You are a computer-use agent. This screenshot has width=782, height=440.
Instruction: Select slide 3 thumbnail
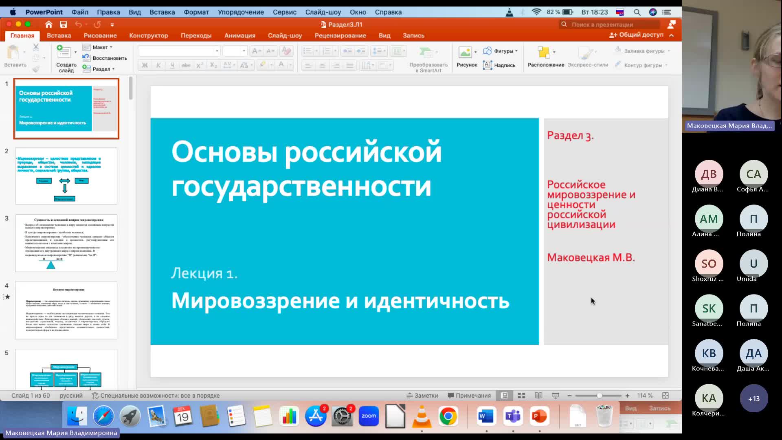pos(66,243)
